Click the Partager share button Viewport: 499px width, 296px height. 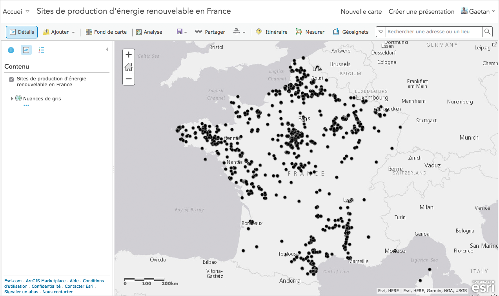pyautogui.click(x=210, y=32)
